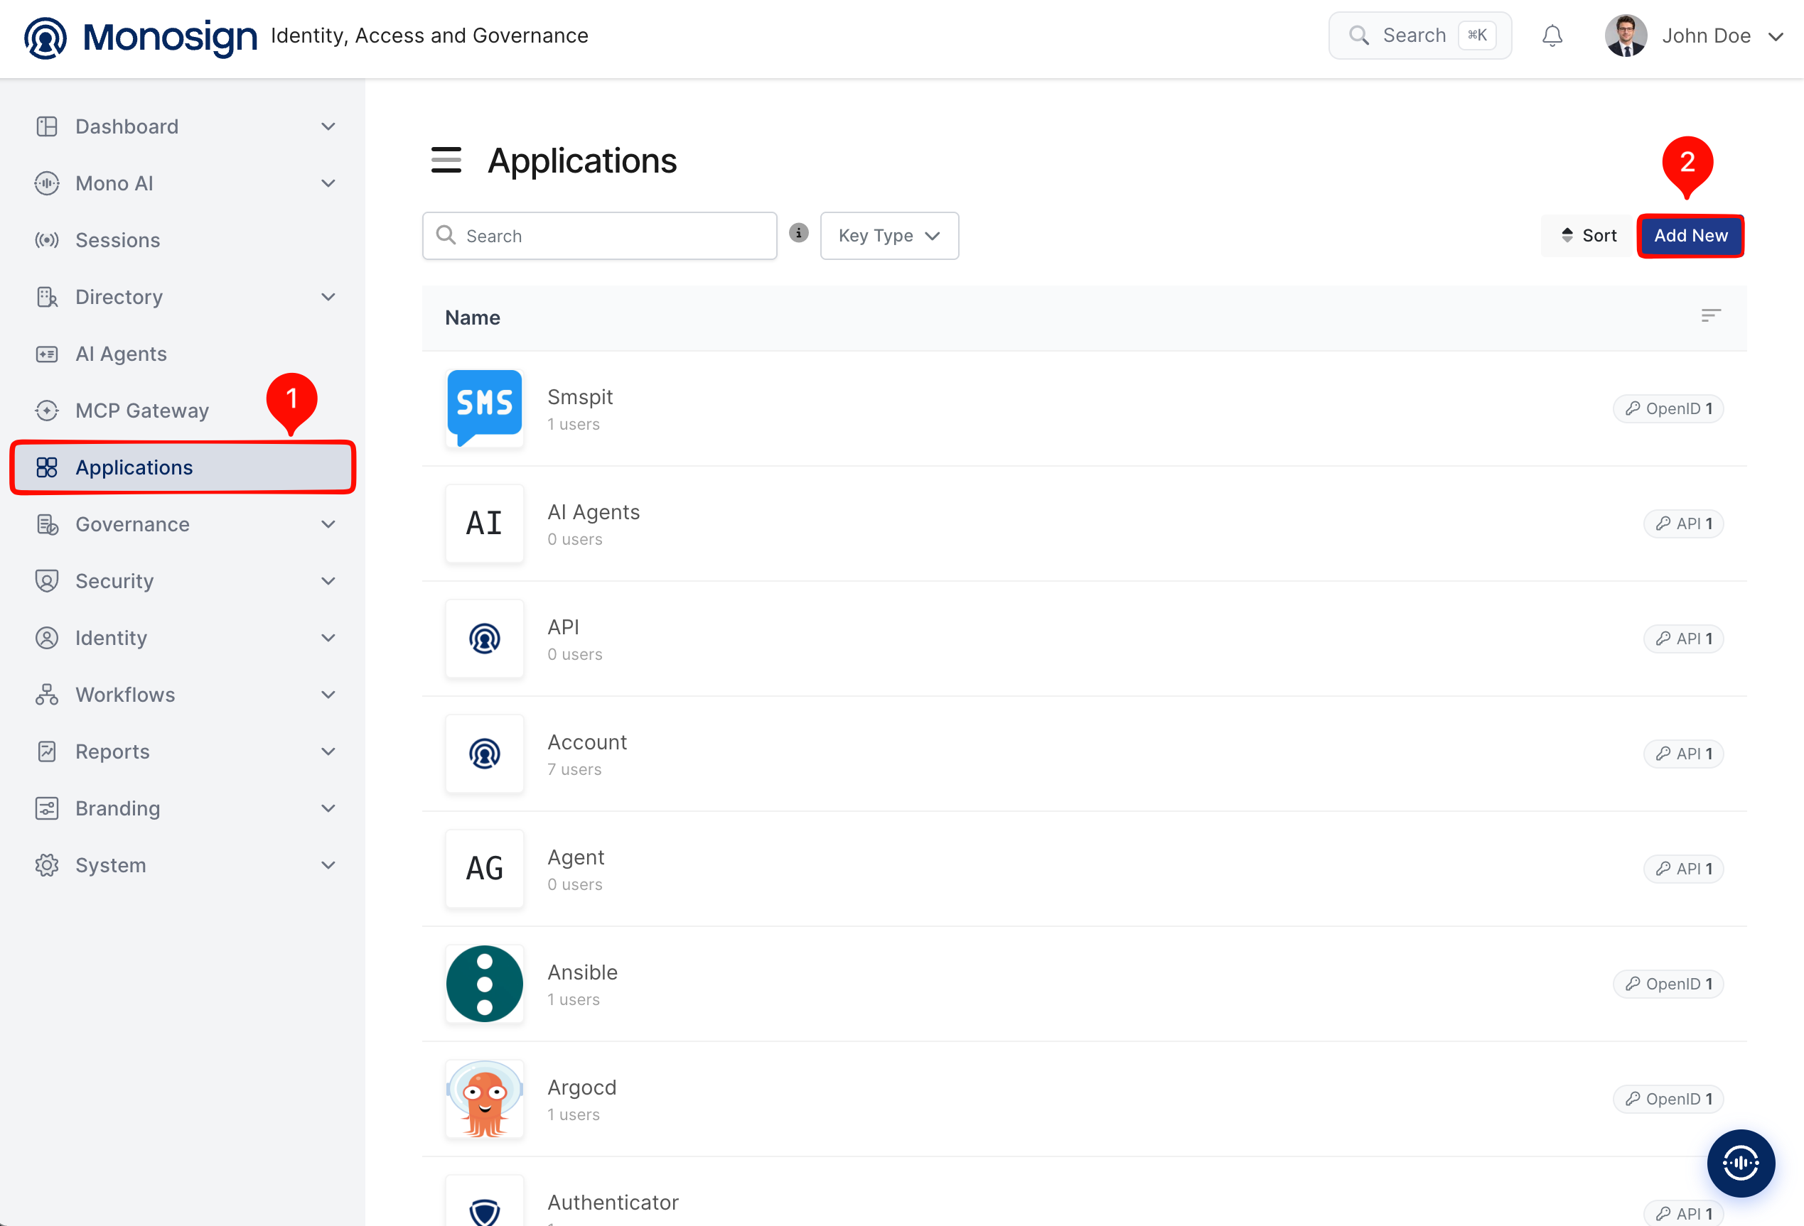
Task: Click the Add New button
Action: 1690,235
